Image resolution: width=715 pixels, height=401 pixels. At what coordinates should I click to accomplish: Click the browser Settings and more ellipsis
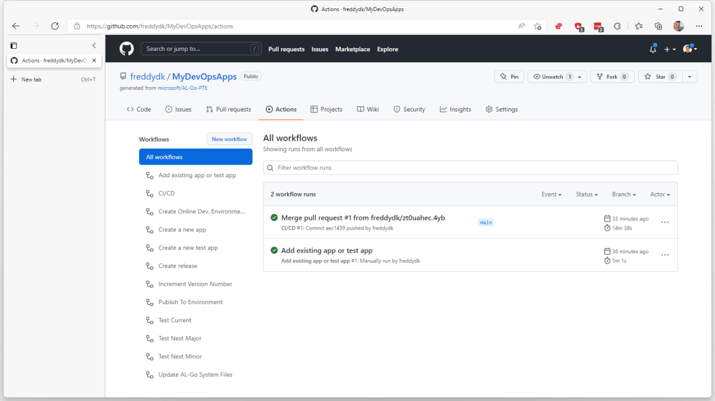(x=697, y=26)
